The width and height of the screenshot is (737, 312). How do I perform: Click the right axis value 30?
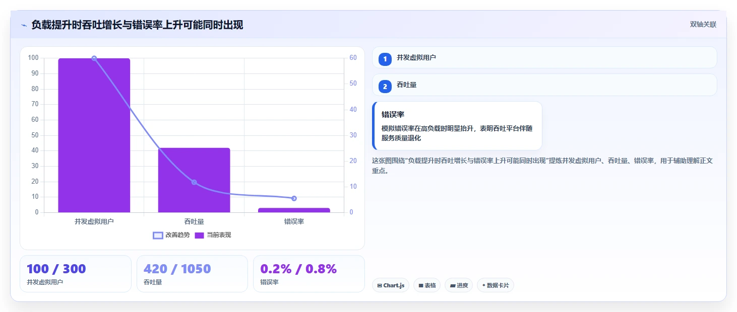[x=353, y=135]
